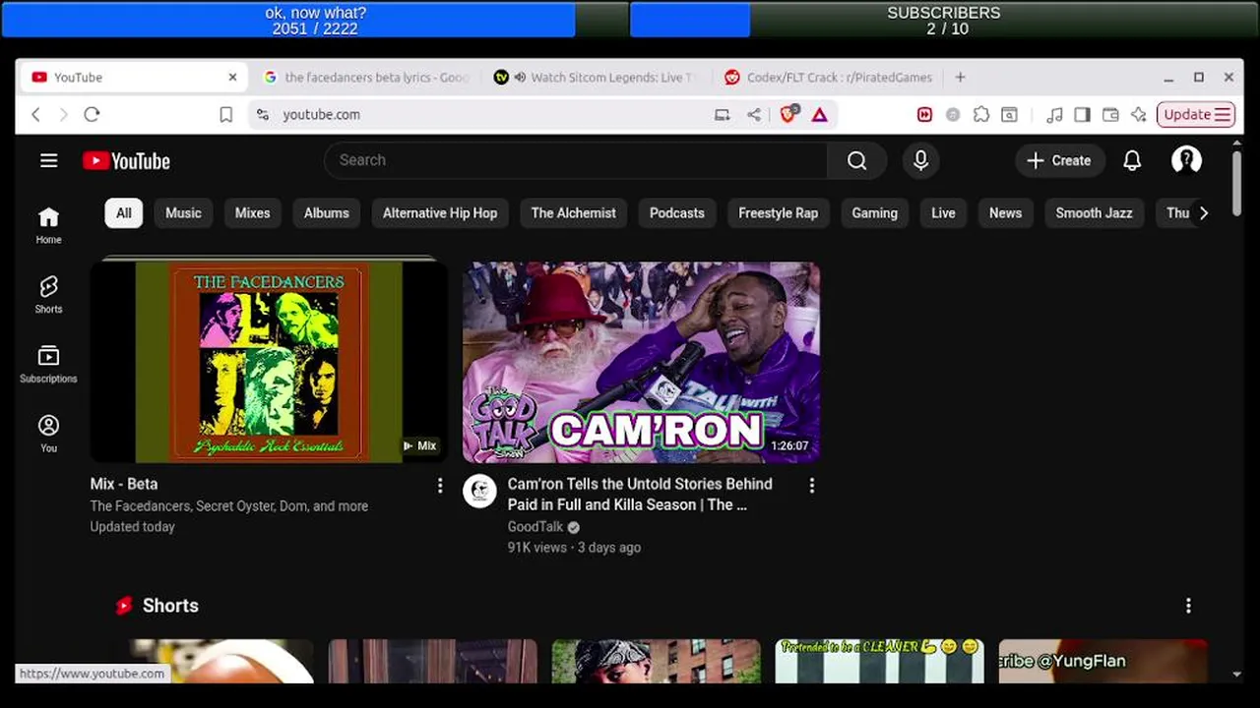Open the You section in the sidebar

48,434
